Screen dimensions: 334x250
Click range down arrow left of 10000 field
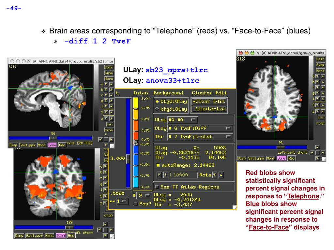tap(159, 175)
